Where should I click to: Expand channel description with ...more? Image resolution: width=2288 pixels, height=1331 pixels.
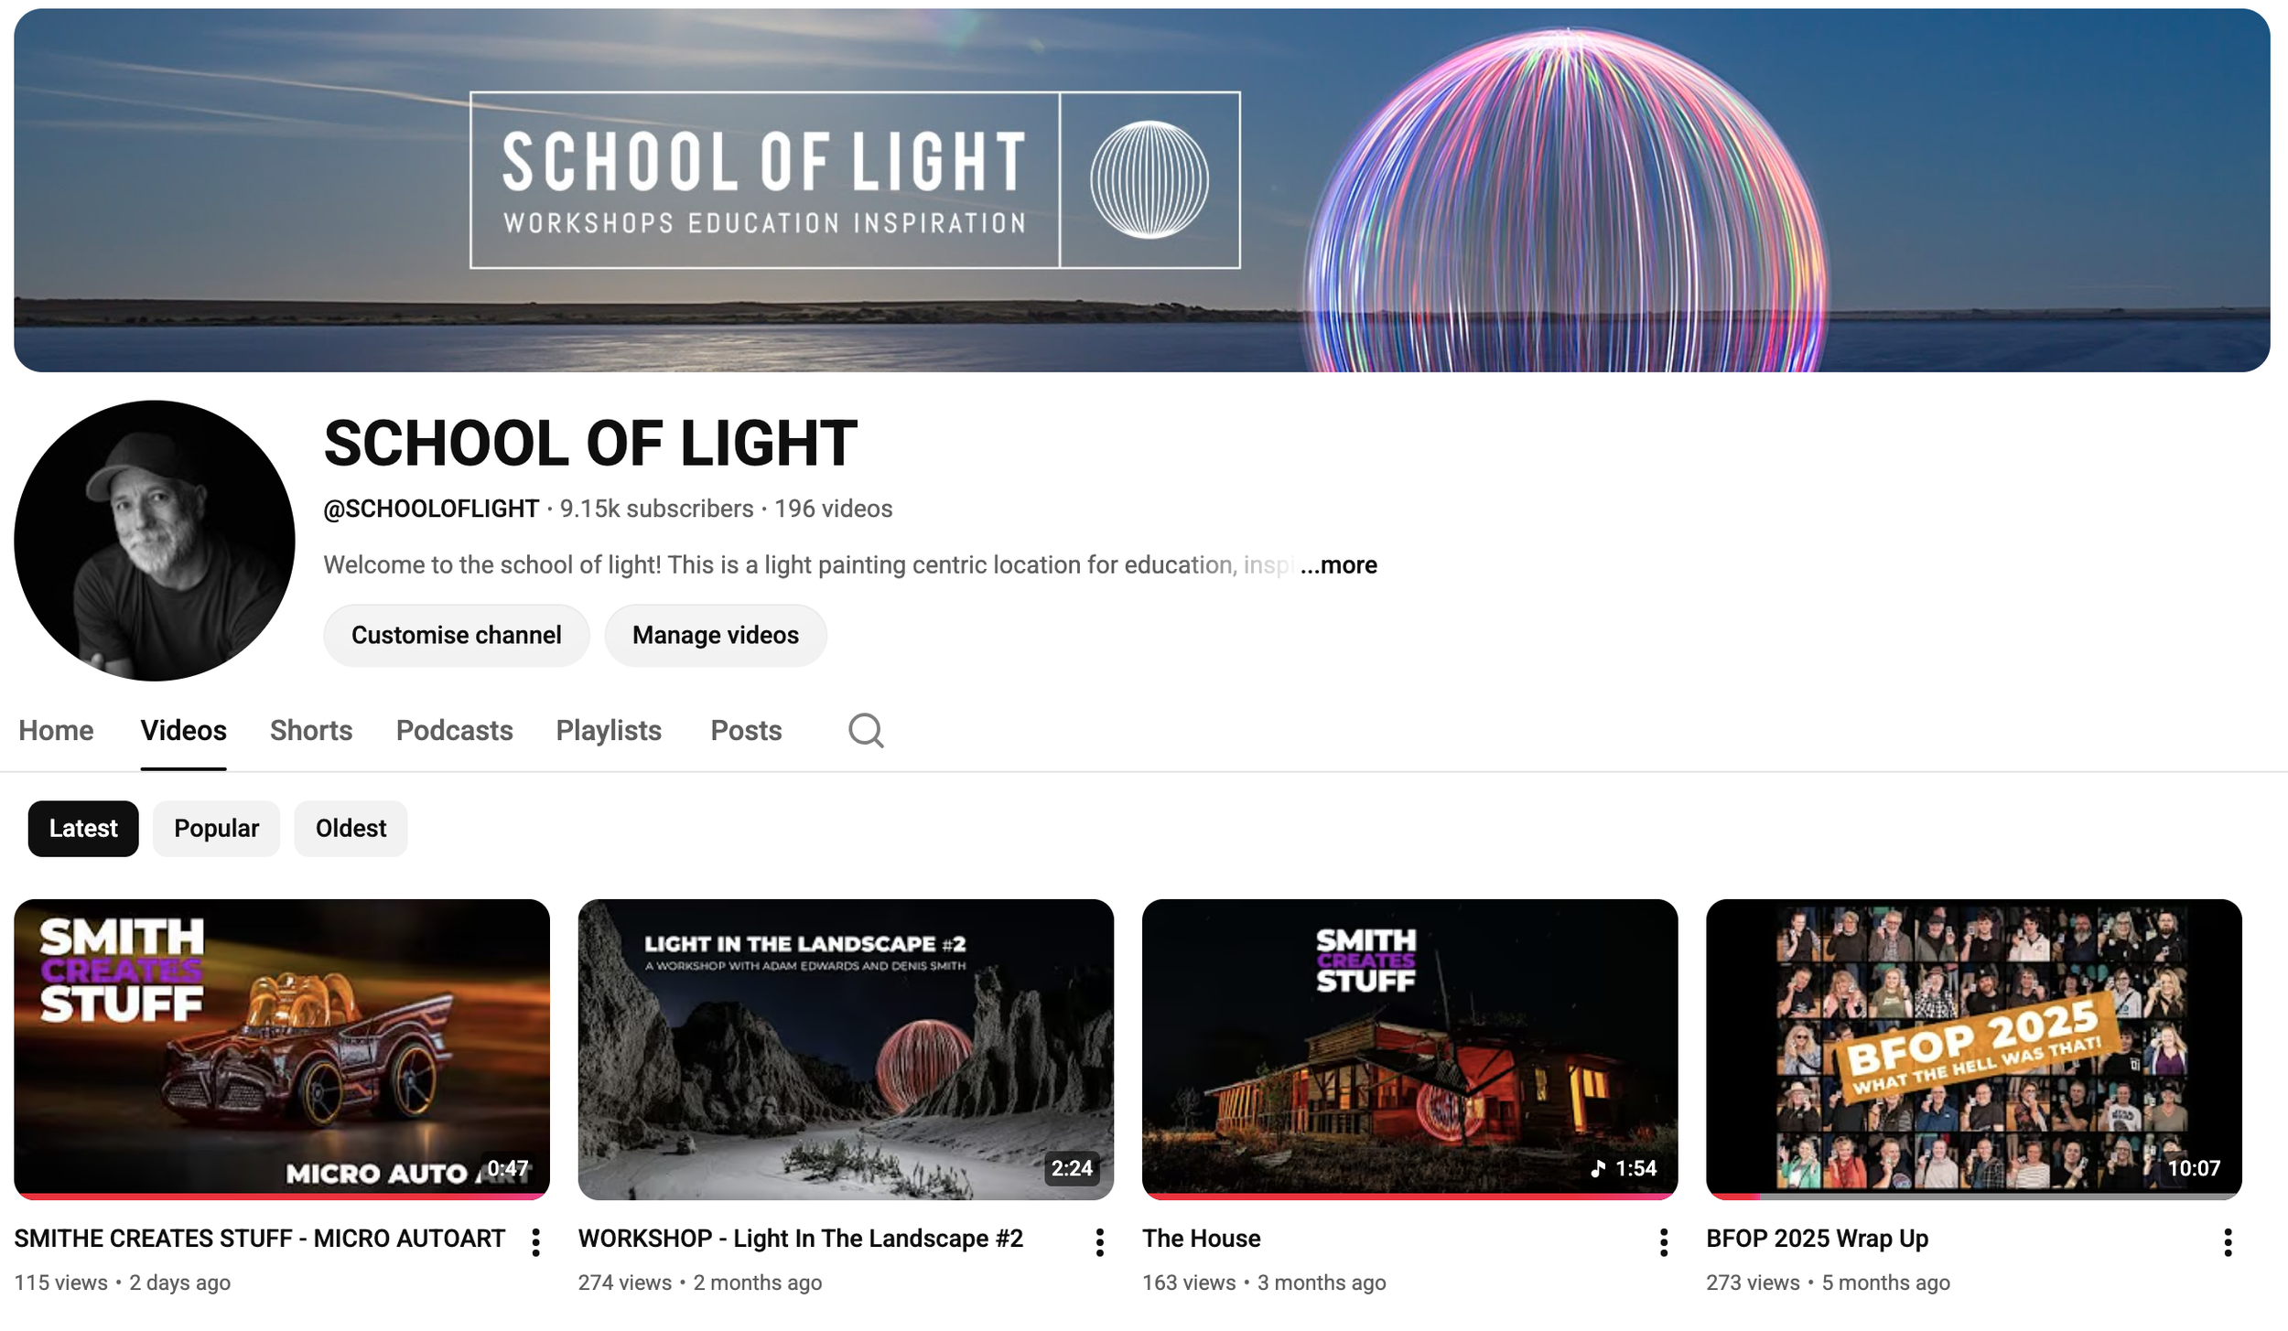coord(1338,564)
